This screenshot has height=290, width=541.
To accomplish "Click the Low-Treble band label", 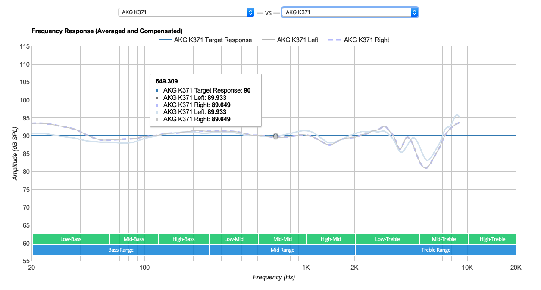I will click(388, 239).
